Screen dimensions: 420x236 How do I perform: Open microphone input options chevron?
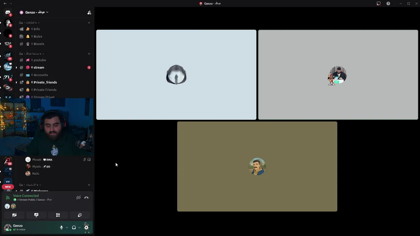67,227
